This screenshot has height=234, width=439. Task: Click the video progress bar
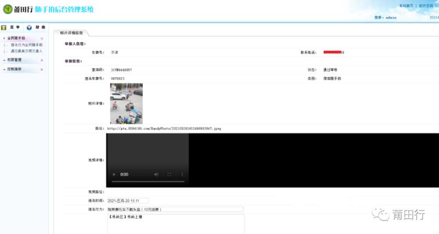point(148,182)
